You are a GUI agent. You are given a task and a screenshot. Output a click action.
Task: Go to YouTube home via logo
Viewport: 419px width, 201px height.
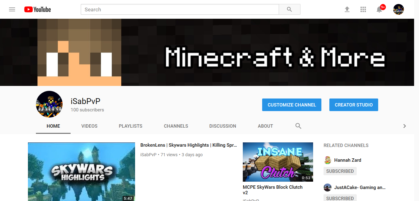tap(37, 10)
